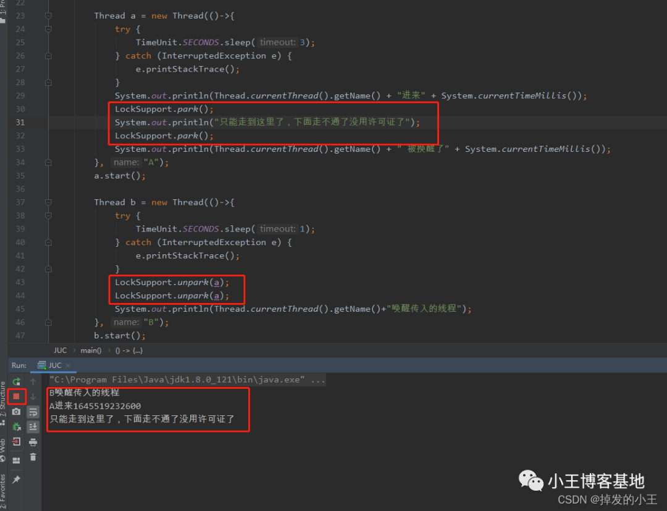Viewport: 667px width, 511px height.
Task: Click 'LockSupport.unpark(a);' on line 43
Action: 172,282
